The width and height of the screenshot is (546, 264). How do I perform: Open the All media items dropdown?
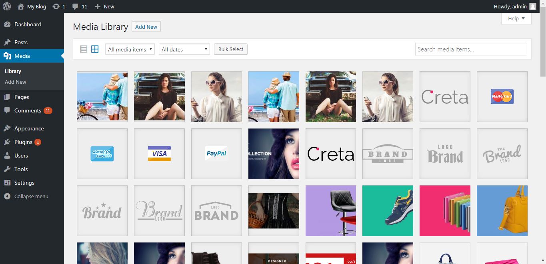tap(130, 49)
